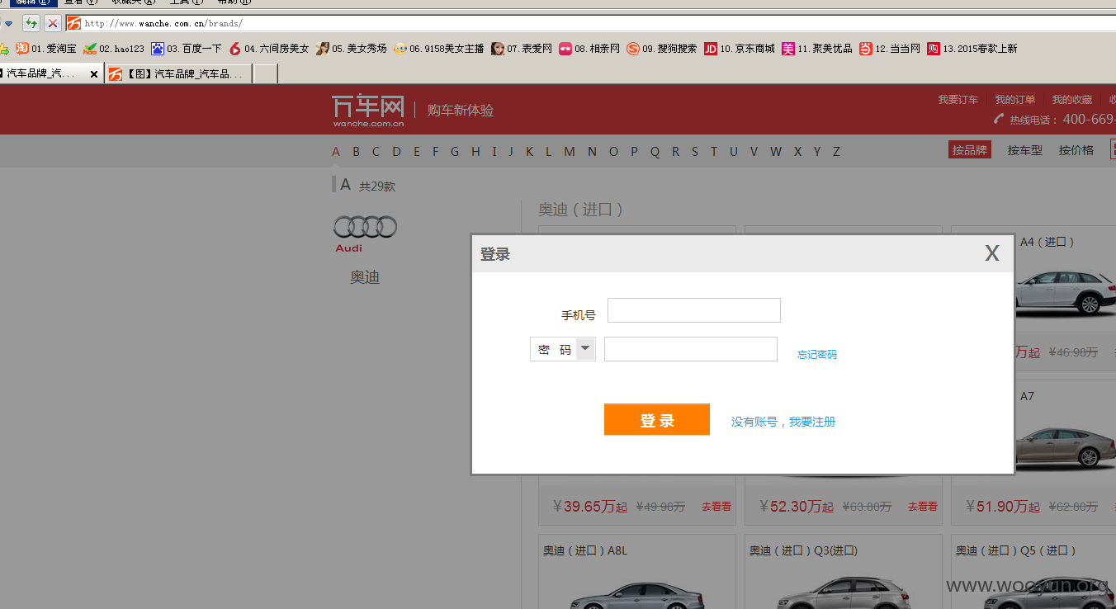Select the 按价格 filter tab
Image resolution: width=1116 pixels, height=609 pixels.
click(1076, 150)
